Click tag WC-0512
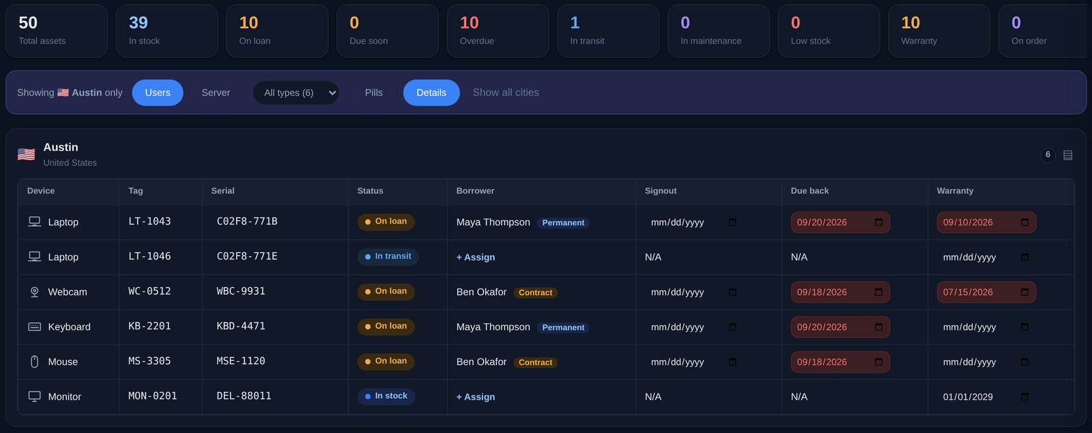Viewport: 1092px width, 433px height. pos(149,291)
